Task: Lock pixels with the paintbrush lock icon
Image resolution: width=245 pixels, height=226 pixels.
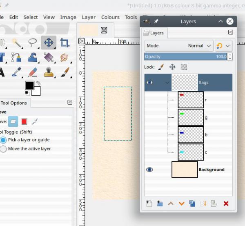Action: 161,67
